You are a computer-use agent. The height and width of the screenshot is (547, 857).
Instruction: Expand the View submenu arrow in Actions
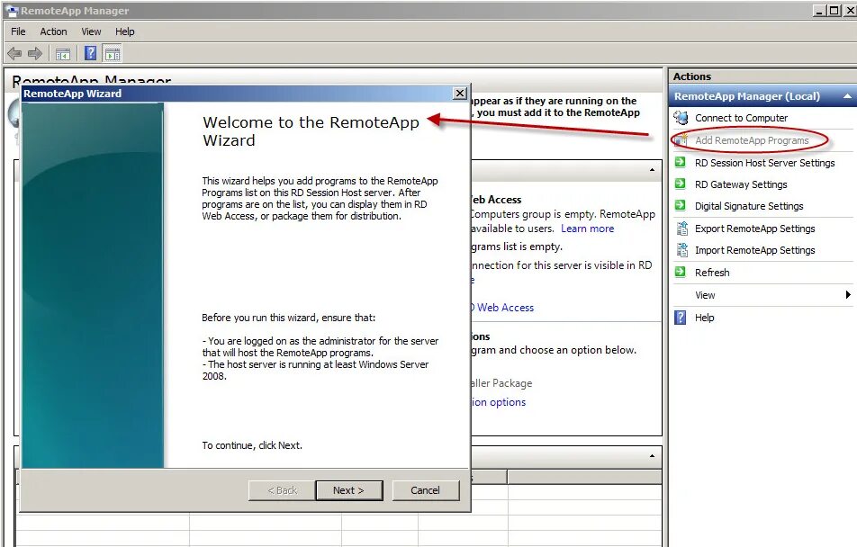coord(848,295)
